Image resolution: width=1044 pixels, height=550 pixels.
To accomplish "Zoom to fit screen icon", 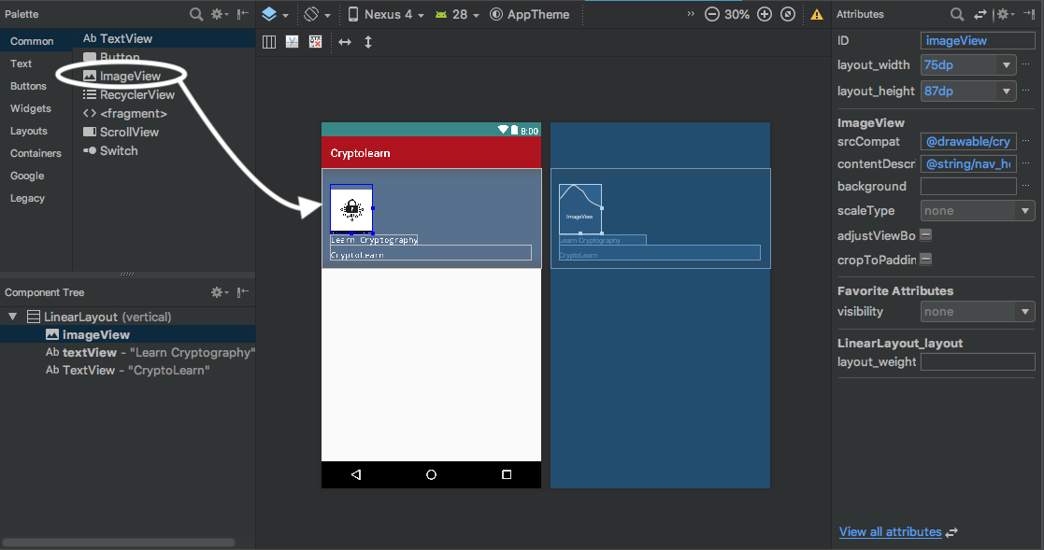I will 788,14.
